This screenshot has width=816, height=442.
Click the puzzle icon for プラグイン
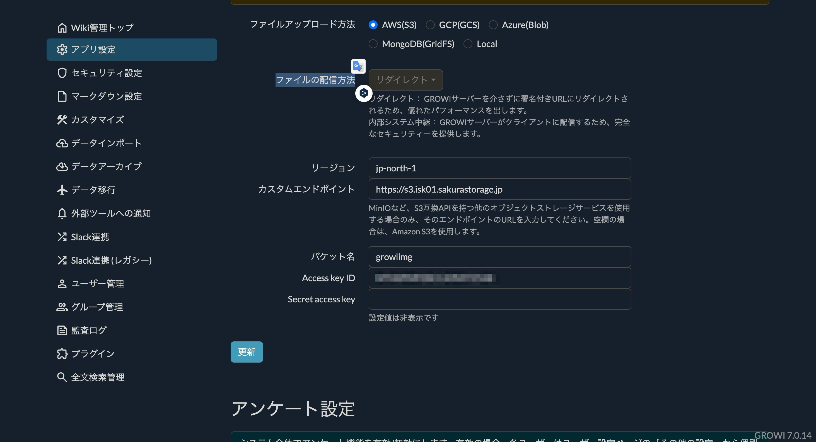pos(62,354)
